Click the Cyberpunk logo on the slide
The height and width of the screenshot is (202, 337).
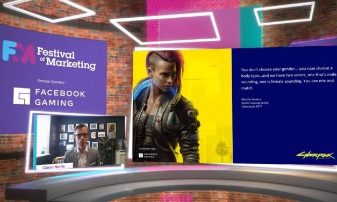[x=316, y=156]
